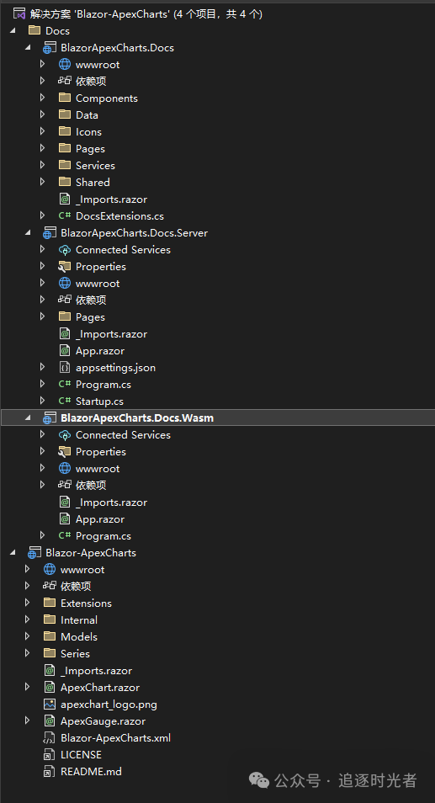Image resolution: width=435 pixels, height=803 pixels.
Task: Click the solution icon for 'Blazor-ApexCharts'
Action: point(19,13)
